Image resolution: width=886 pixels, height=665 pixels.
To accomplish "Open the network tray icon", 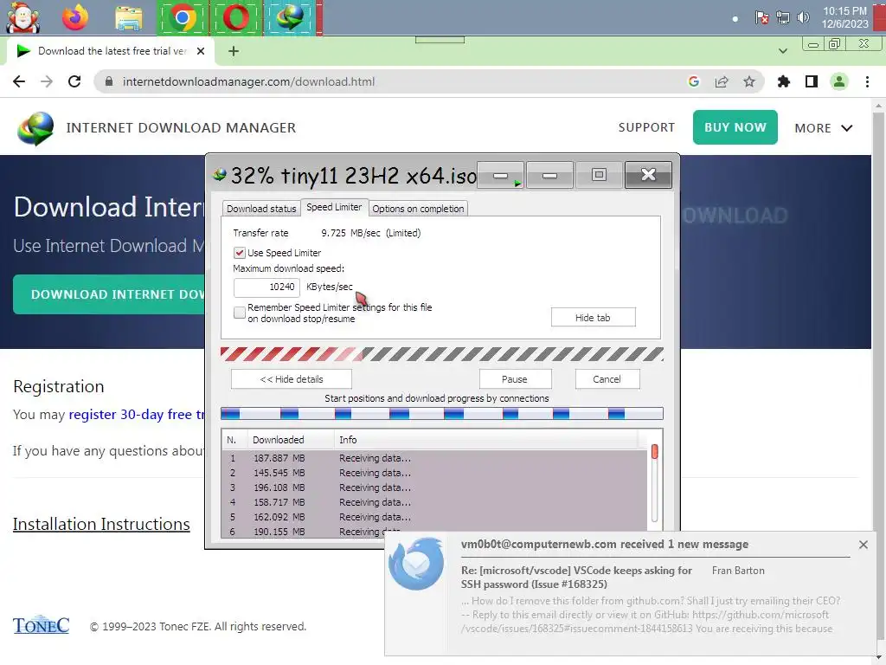I will point(782,17).
